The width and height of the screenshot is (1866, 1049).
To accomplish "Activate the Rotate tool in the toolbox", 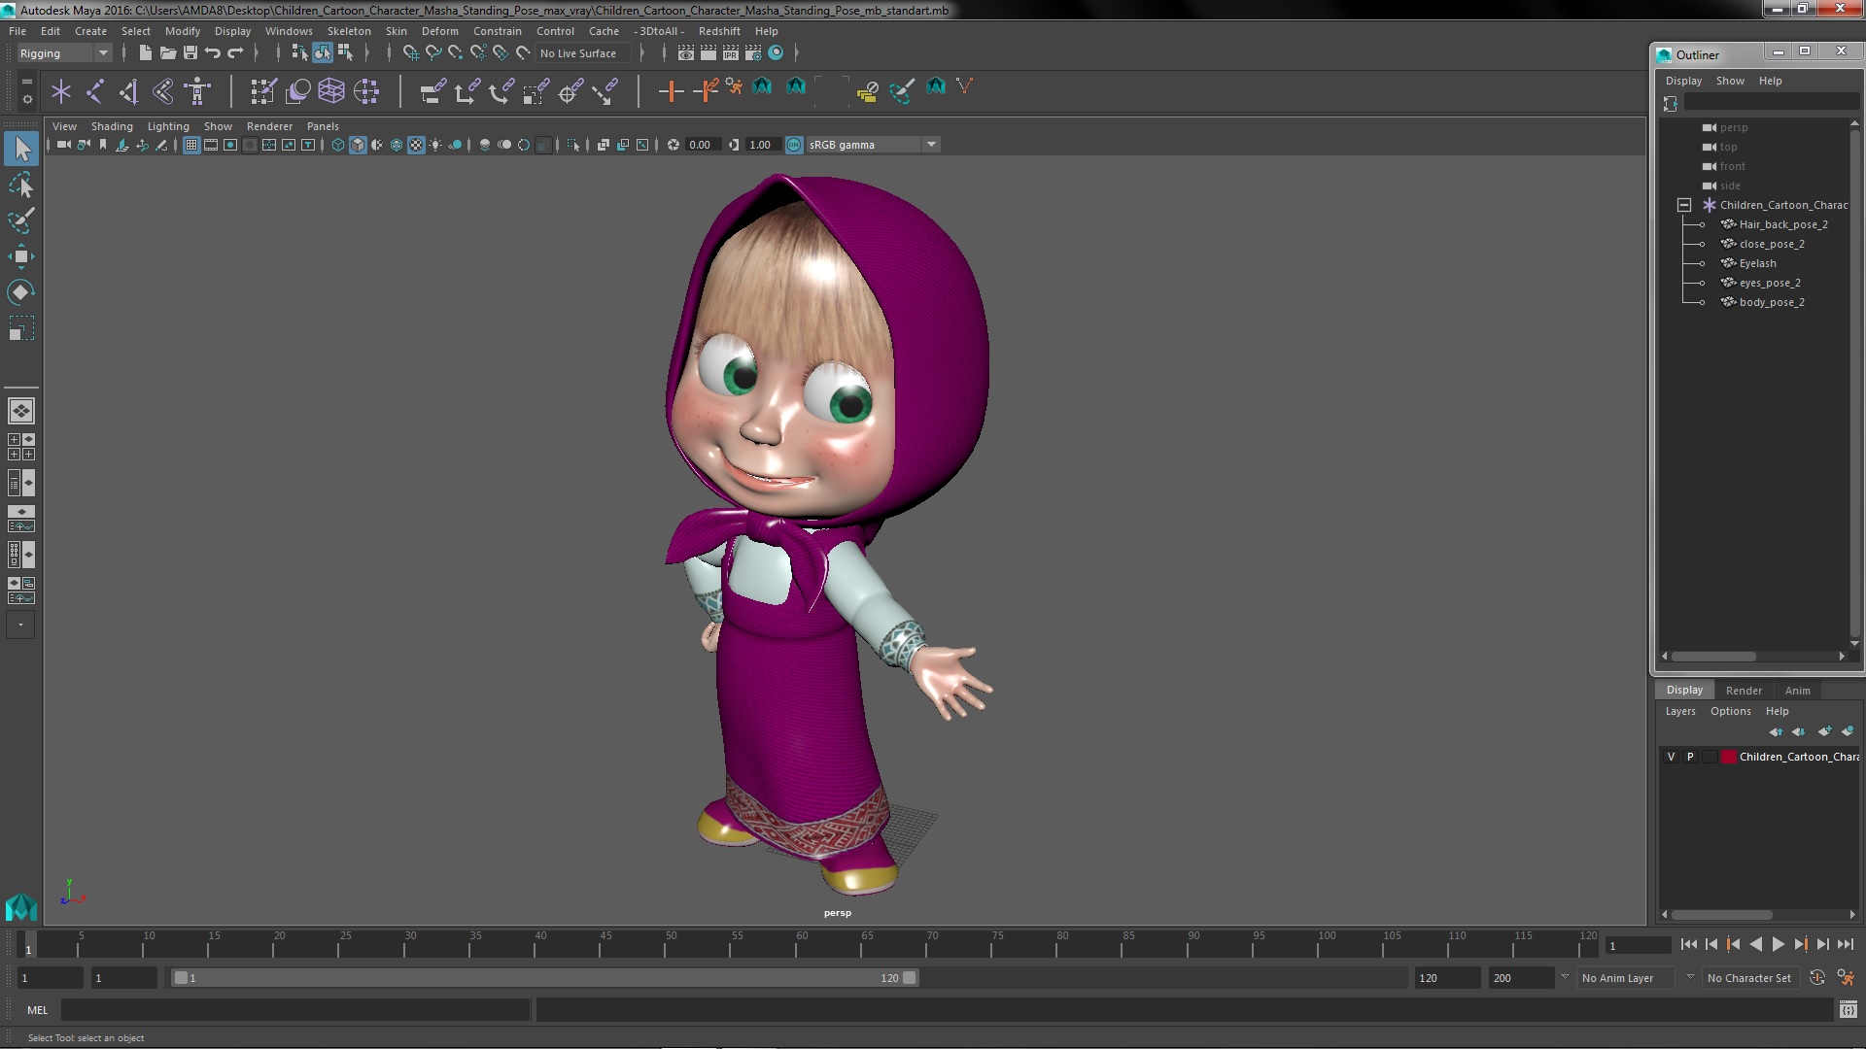I will coord(21,292).
